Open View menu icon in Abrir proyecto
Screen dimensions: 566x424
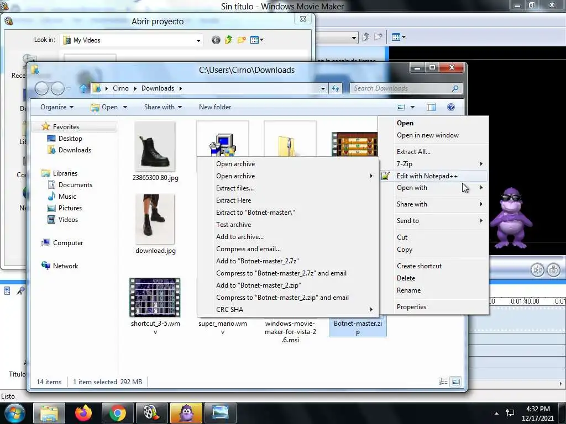click(x=256, y=40)
